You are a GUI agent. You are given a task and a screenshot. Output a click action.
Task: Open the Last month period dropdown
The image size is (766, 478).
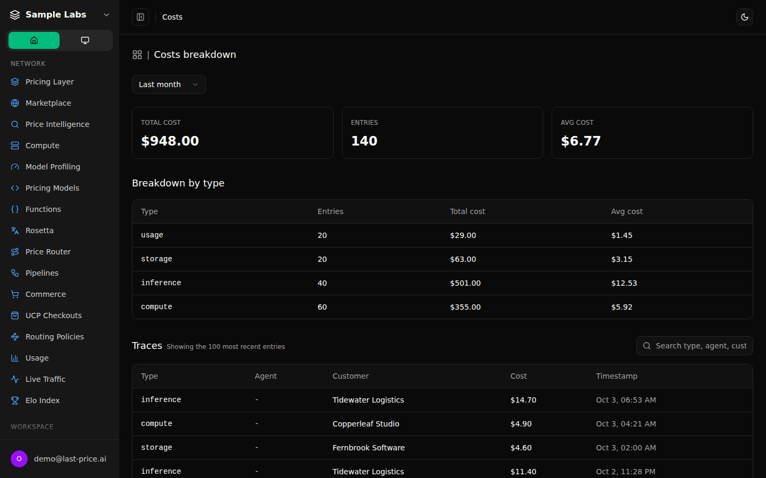tap(169, 84)
